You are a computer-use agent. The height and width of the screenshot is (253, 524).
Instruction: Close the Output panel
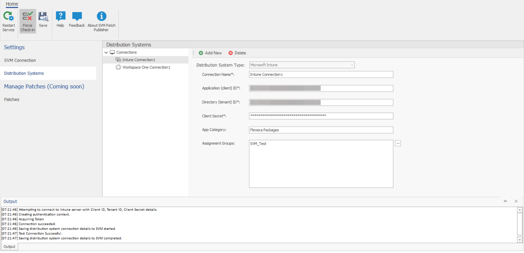click(x=516, y=201)
